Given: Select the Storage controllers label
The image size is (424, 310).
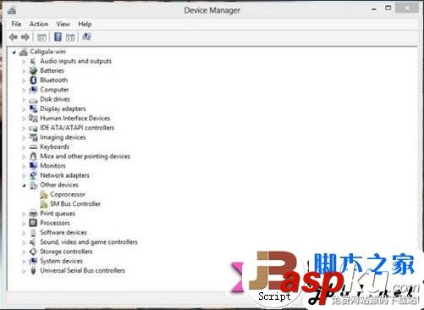Looking at the screenshot, I should coord(66,252).
